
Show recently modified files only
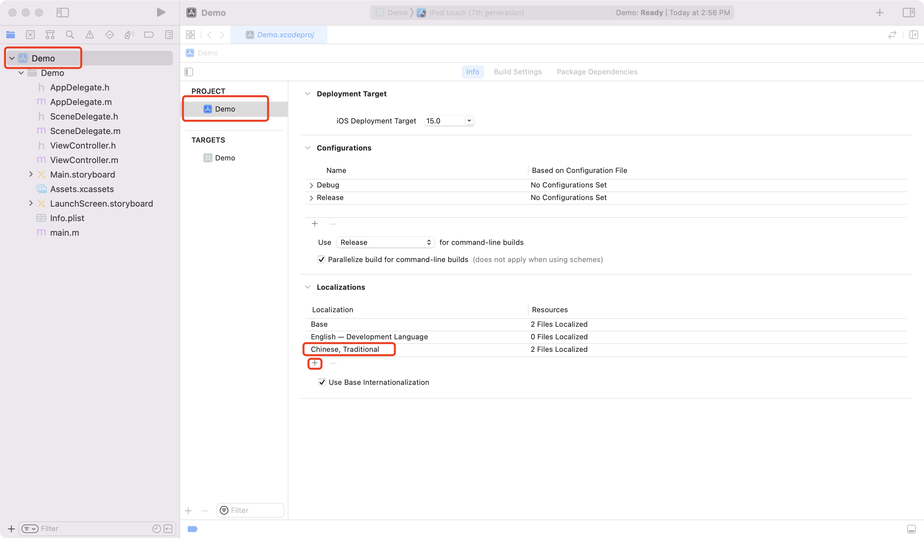156,528
